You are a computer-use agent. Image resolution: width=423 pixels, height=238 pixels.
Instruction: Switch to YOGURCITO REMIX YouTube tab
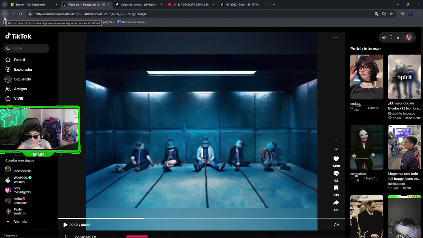pos(191,5)
